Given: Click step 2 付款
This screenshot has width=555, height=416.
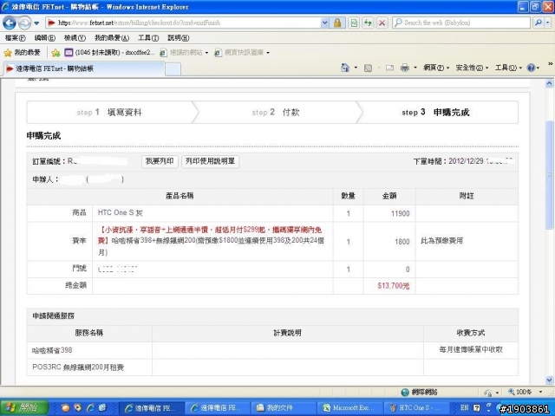Looking at the screenshot, I should tap(276, 113).
